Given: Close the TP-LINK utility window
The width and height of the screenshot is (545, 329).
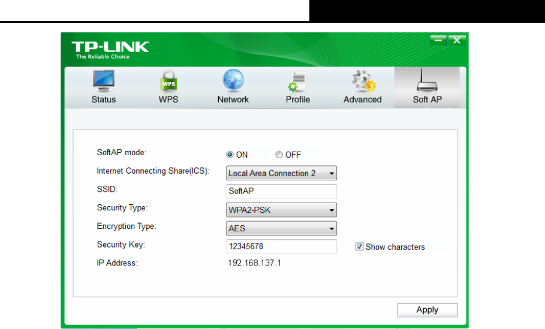Looking at the screenshot, I should [457, 40].
